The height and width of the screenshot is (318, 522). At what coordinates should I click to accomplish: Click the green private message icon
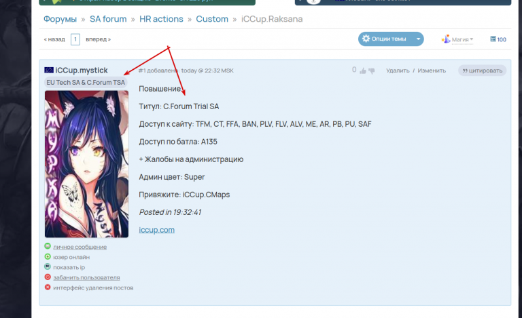pos(48,246)
